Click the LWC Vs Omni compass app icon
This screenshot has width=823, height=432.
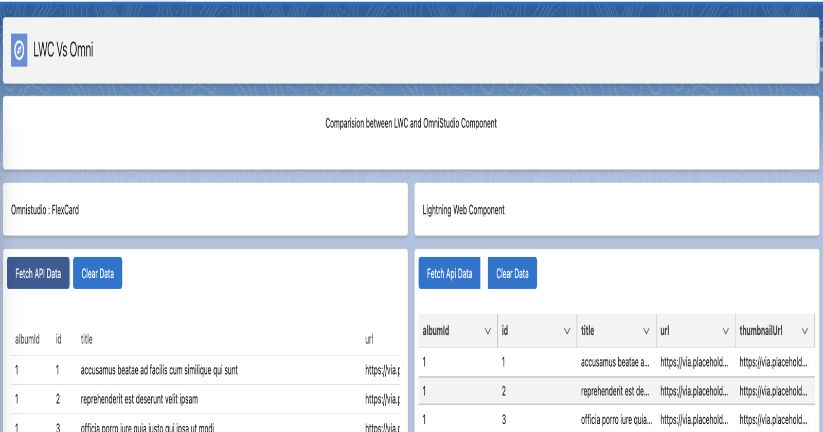pyautogui.click(x=19, y=50)
